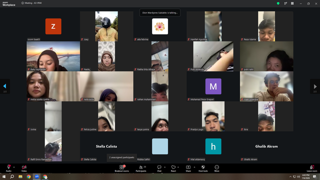Click '2 unassigned participants' tooltip
The width and height of the screenshot is (320, 180).
122,157
